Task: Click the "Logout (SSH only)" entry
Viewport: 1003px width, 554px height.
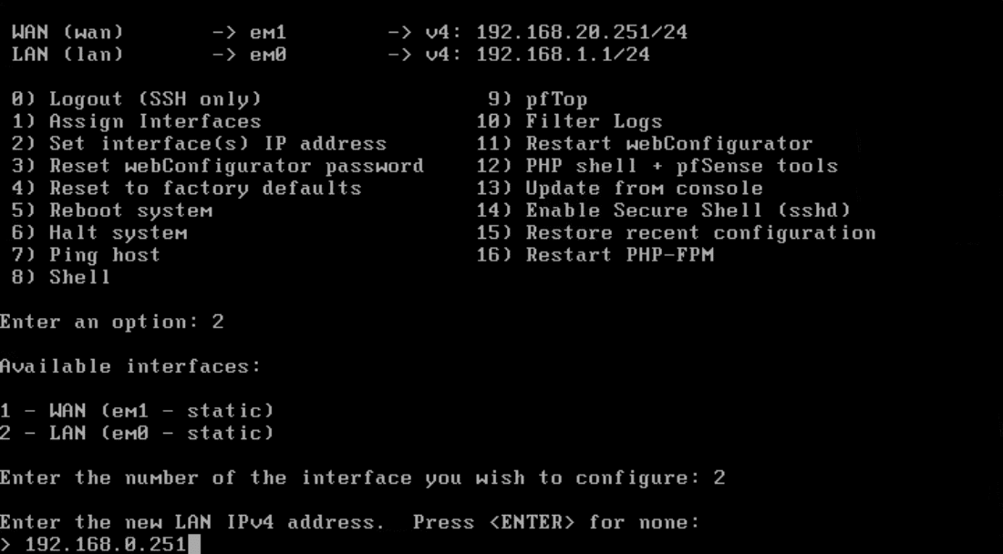Action: coord(154,99)
